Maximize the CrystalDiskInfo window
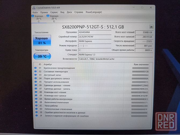 142,7
